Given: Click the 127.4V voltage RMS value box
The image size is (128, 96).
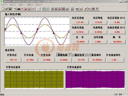Looking at the screenshot, I should (x=80, y=22).
